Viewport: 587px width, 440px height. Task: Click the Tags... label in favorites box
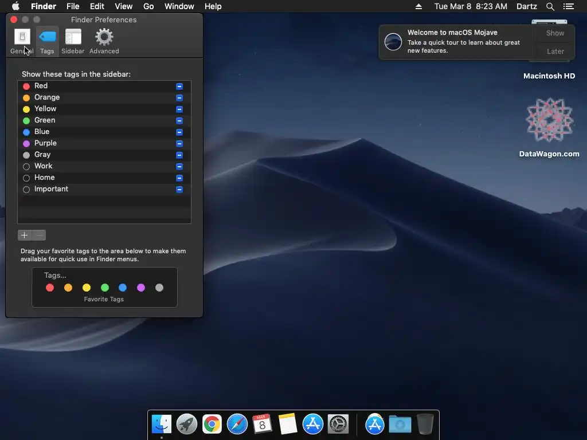(x=55, y=276)
